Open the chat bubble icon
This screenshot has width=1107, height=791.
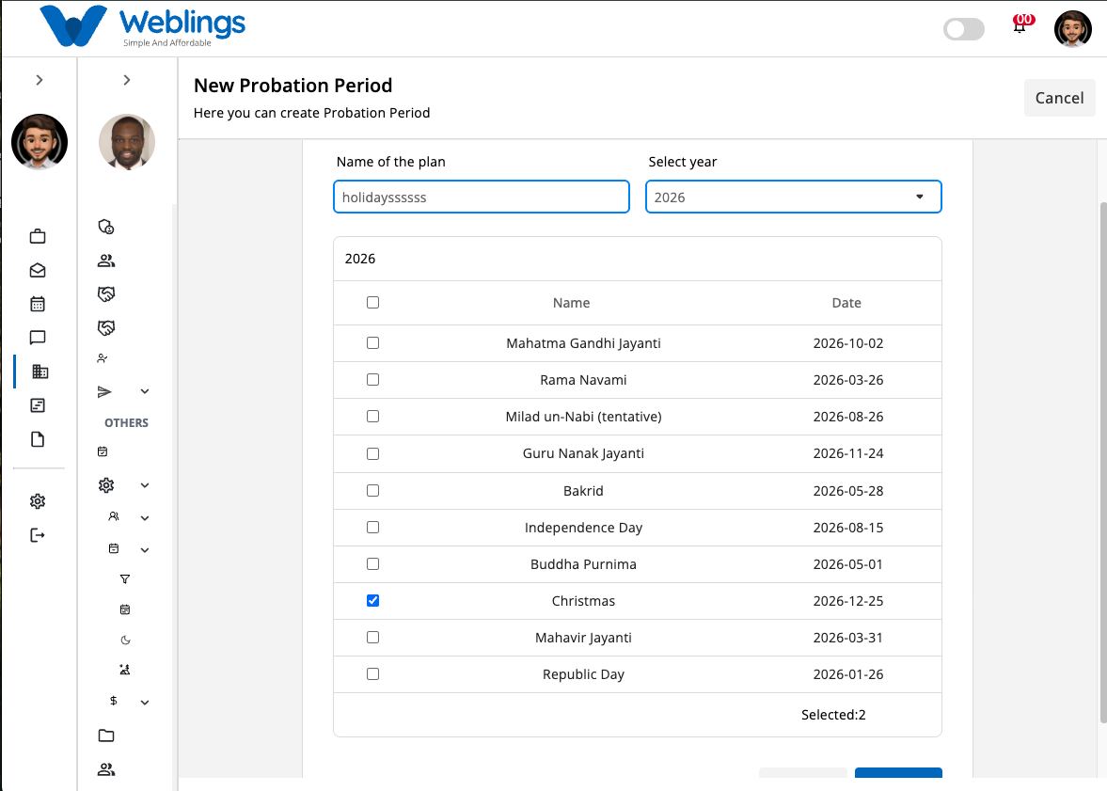click(38, 338)
